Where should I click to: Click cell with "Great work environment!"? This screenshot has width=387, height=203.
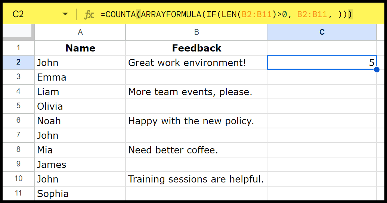[x=196, y=62]
